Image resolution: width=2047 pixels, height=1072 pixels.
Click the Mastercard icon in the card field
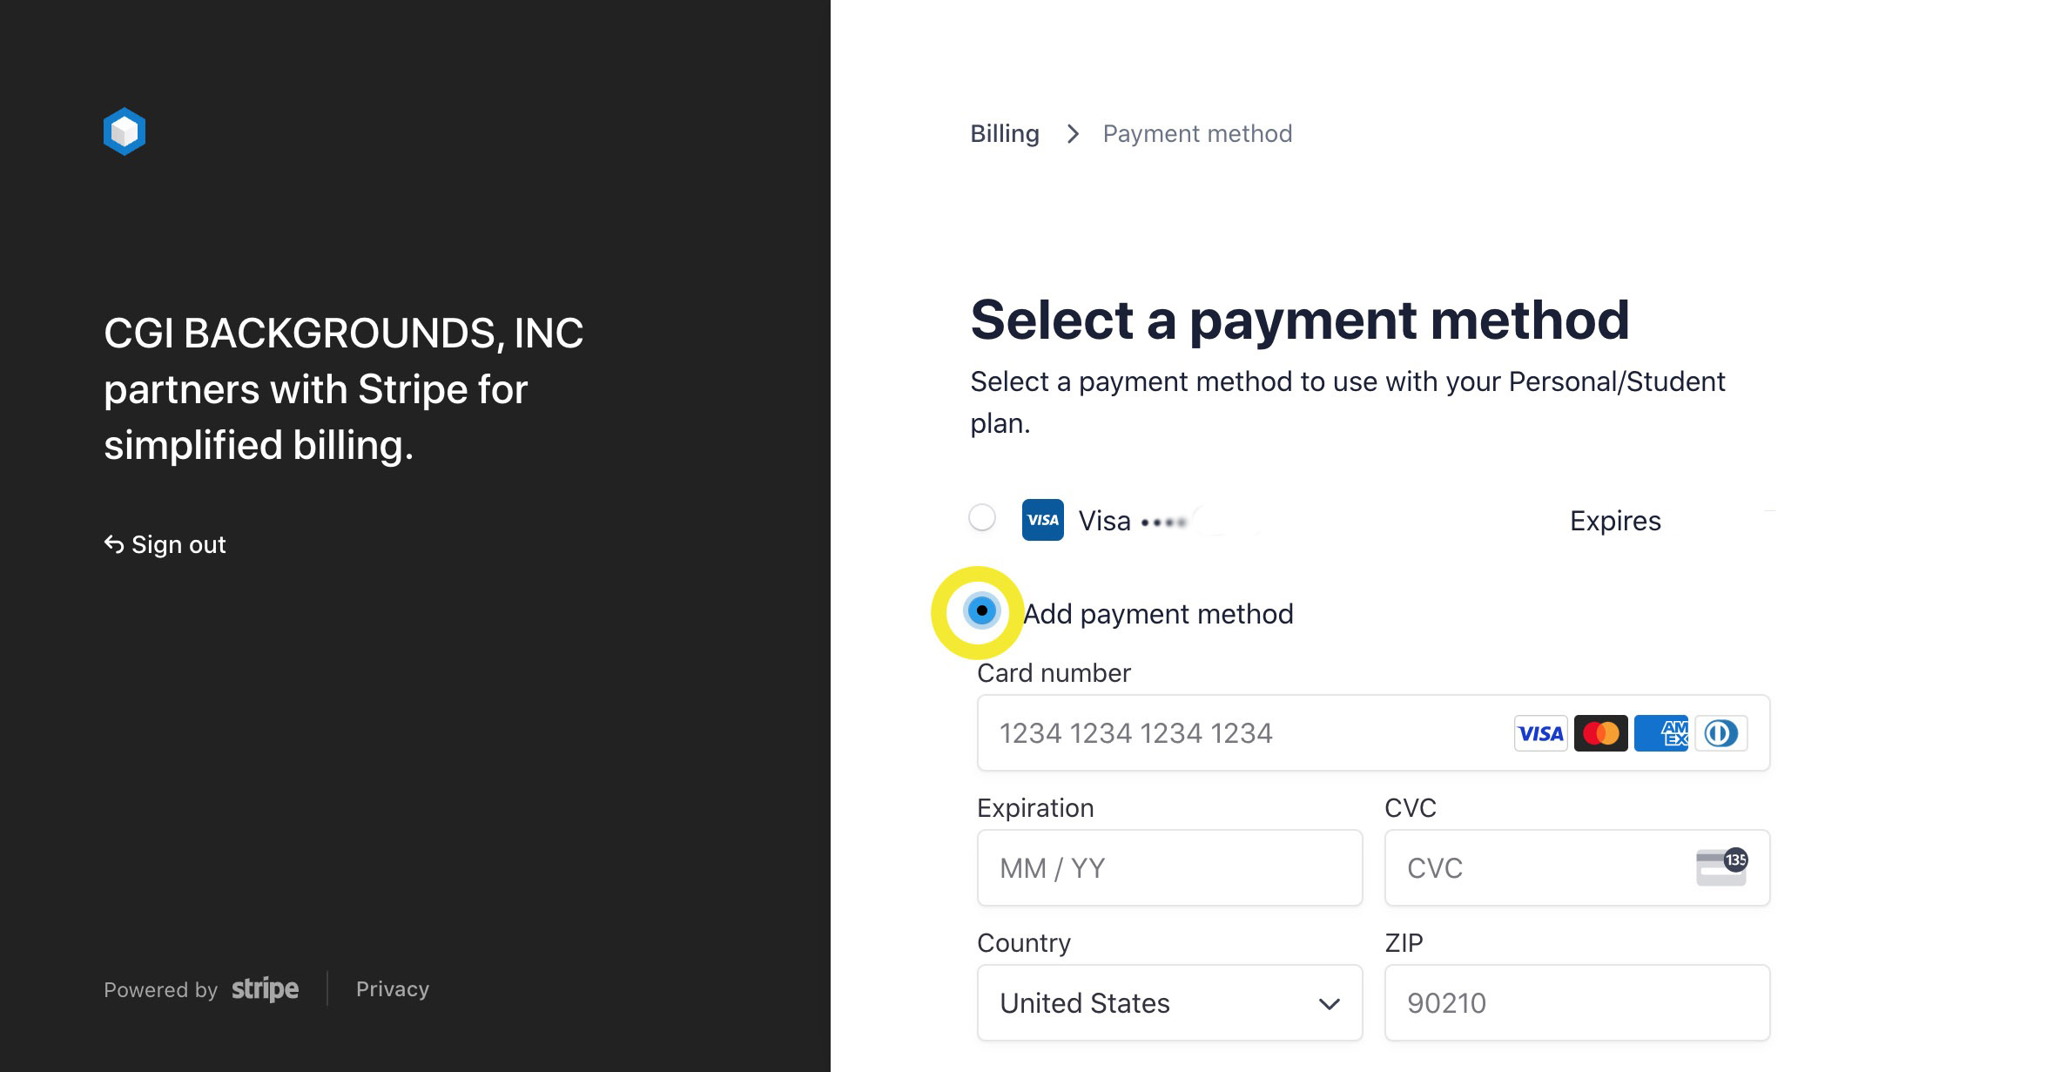point(1600,733)
